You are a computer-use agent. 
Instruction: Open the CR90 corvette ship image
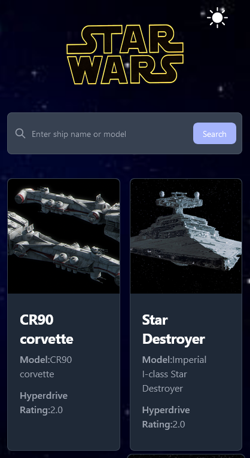coord(63,236)
